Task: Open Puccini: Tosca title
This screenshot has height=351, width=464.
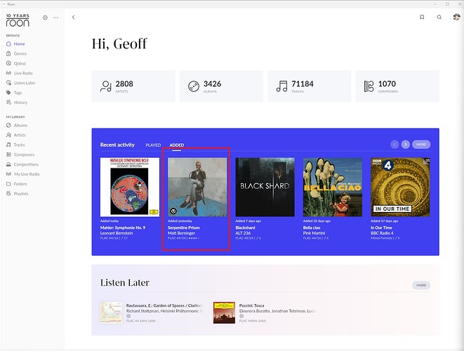Action: tap(251, 305)
